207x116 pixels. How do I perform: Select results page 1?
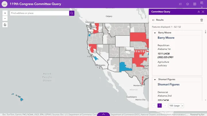click(160, 106)
